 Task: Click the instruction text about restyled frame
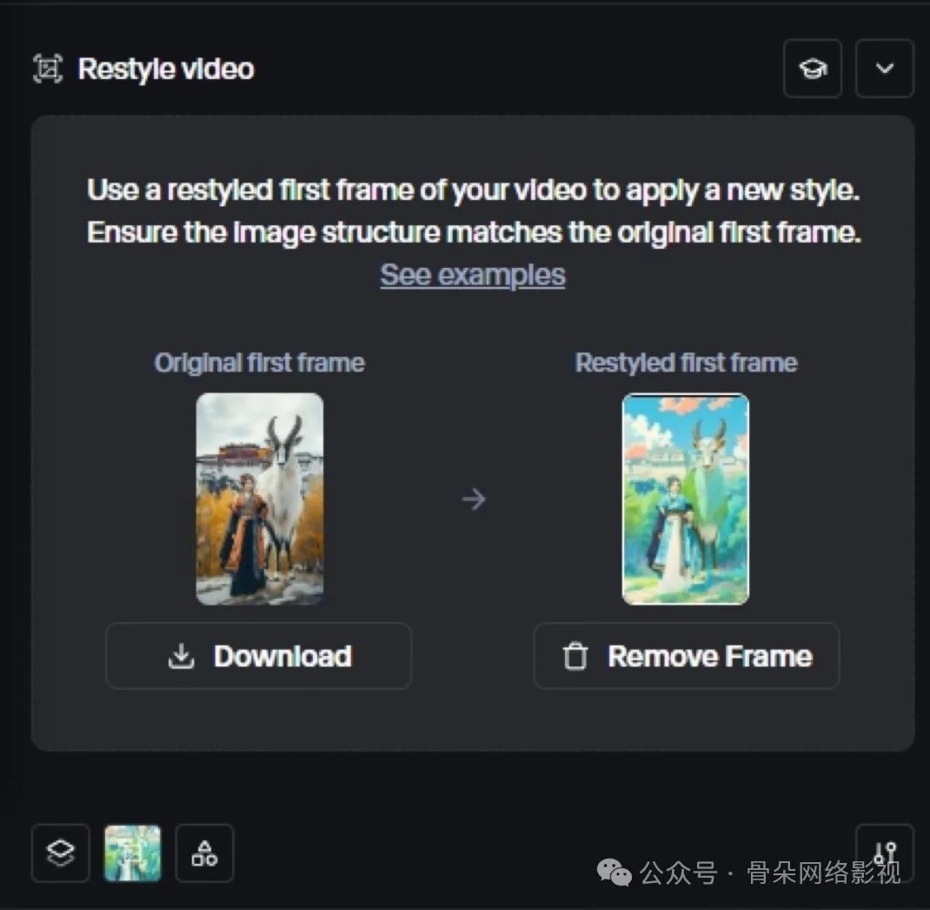(x=473, y=211)
